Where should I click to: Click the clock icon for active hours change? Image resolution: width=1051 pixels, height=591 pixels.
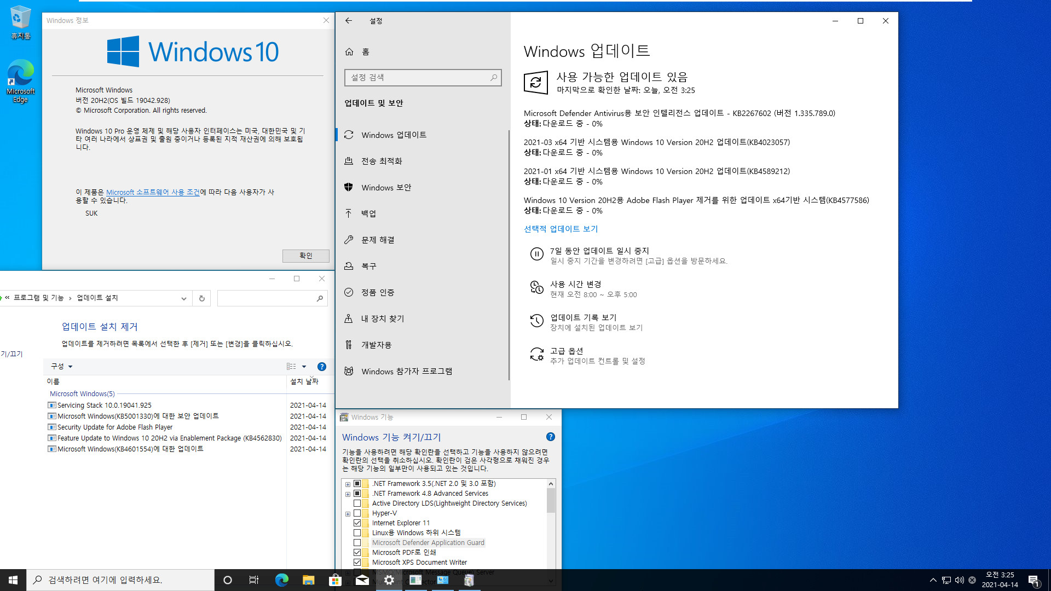[x=536, y=287]
